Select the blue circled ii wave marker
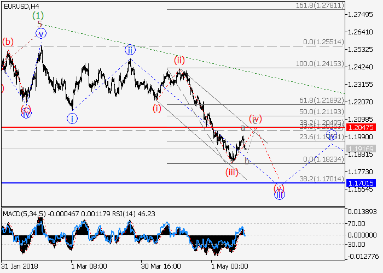The height and width of the screenshot is (273, 383). tap(130, 50)
